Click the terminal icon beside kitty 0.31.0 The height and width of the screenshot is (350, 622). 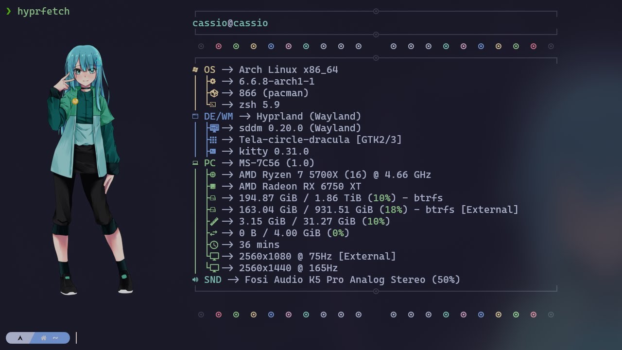click(x=213, y=151)
